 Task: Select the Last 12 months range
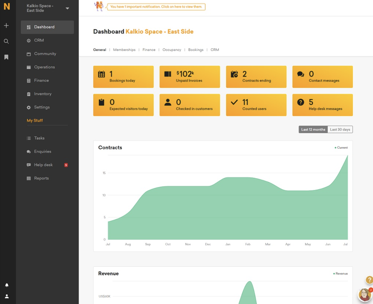(313, 129)
